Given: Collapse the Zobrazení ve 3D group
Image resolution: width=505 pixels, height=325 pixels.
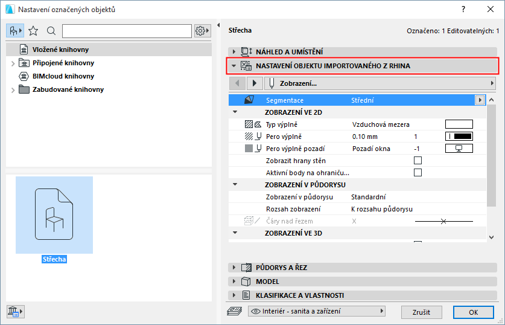Looking at the screenshot, I should pos(235,233).
